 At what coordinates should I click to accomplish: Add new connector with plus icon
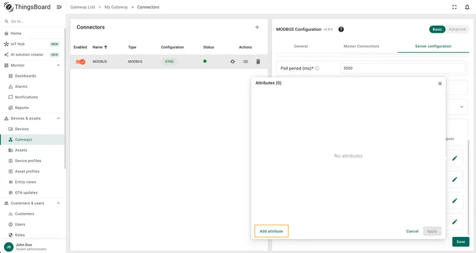coord(257,27)
